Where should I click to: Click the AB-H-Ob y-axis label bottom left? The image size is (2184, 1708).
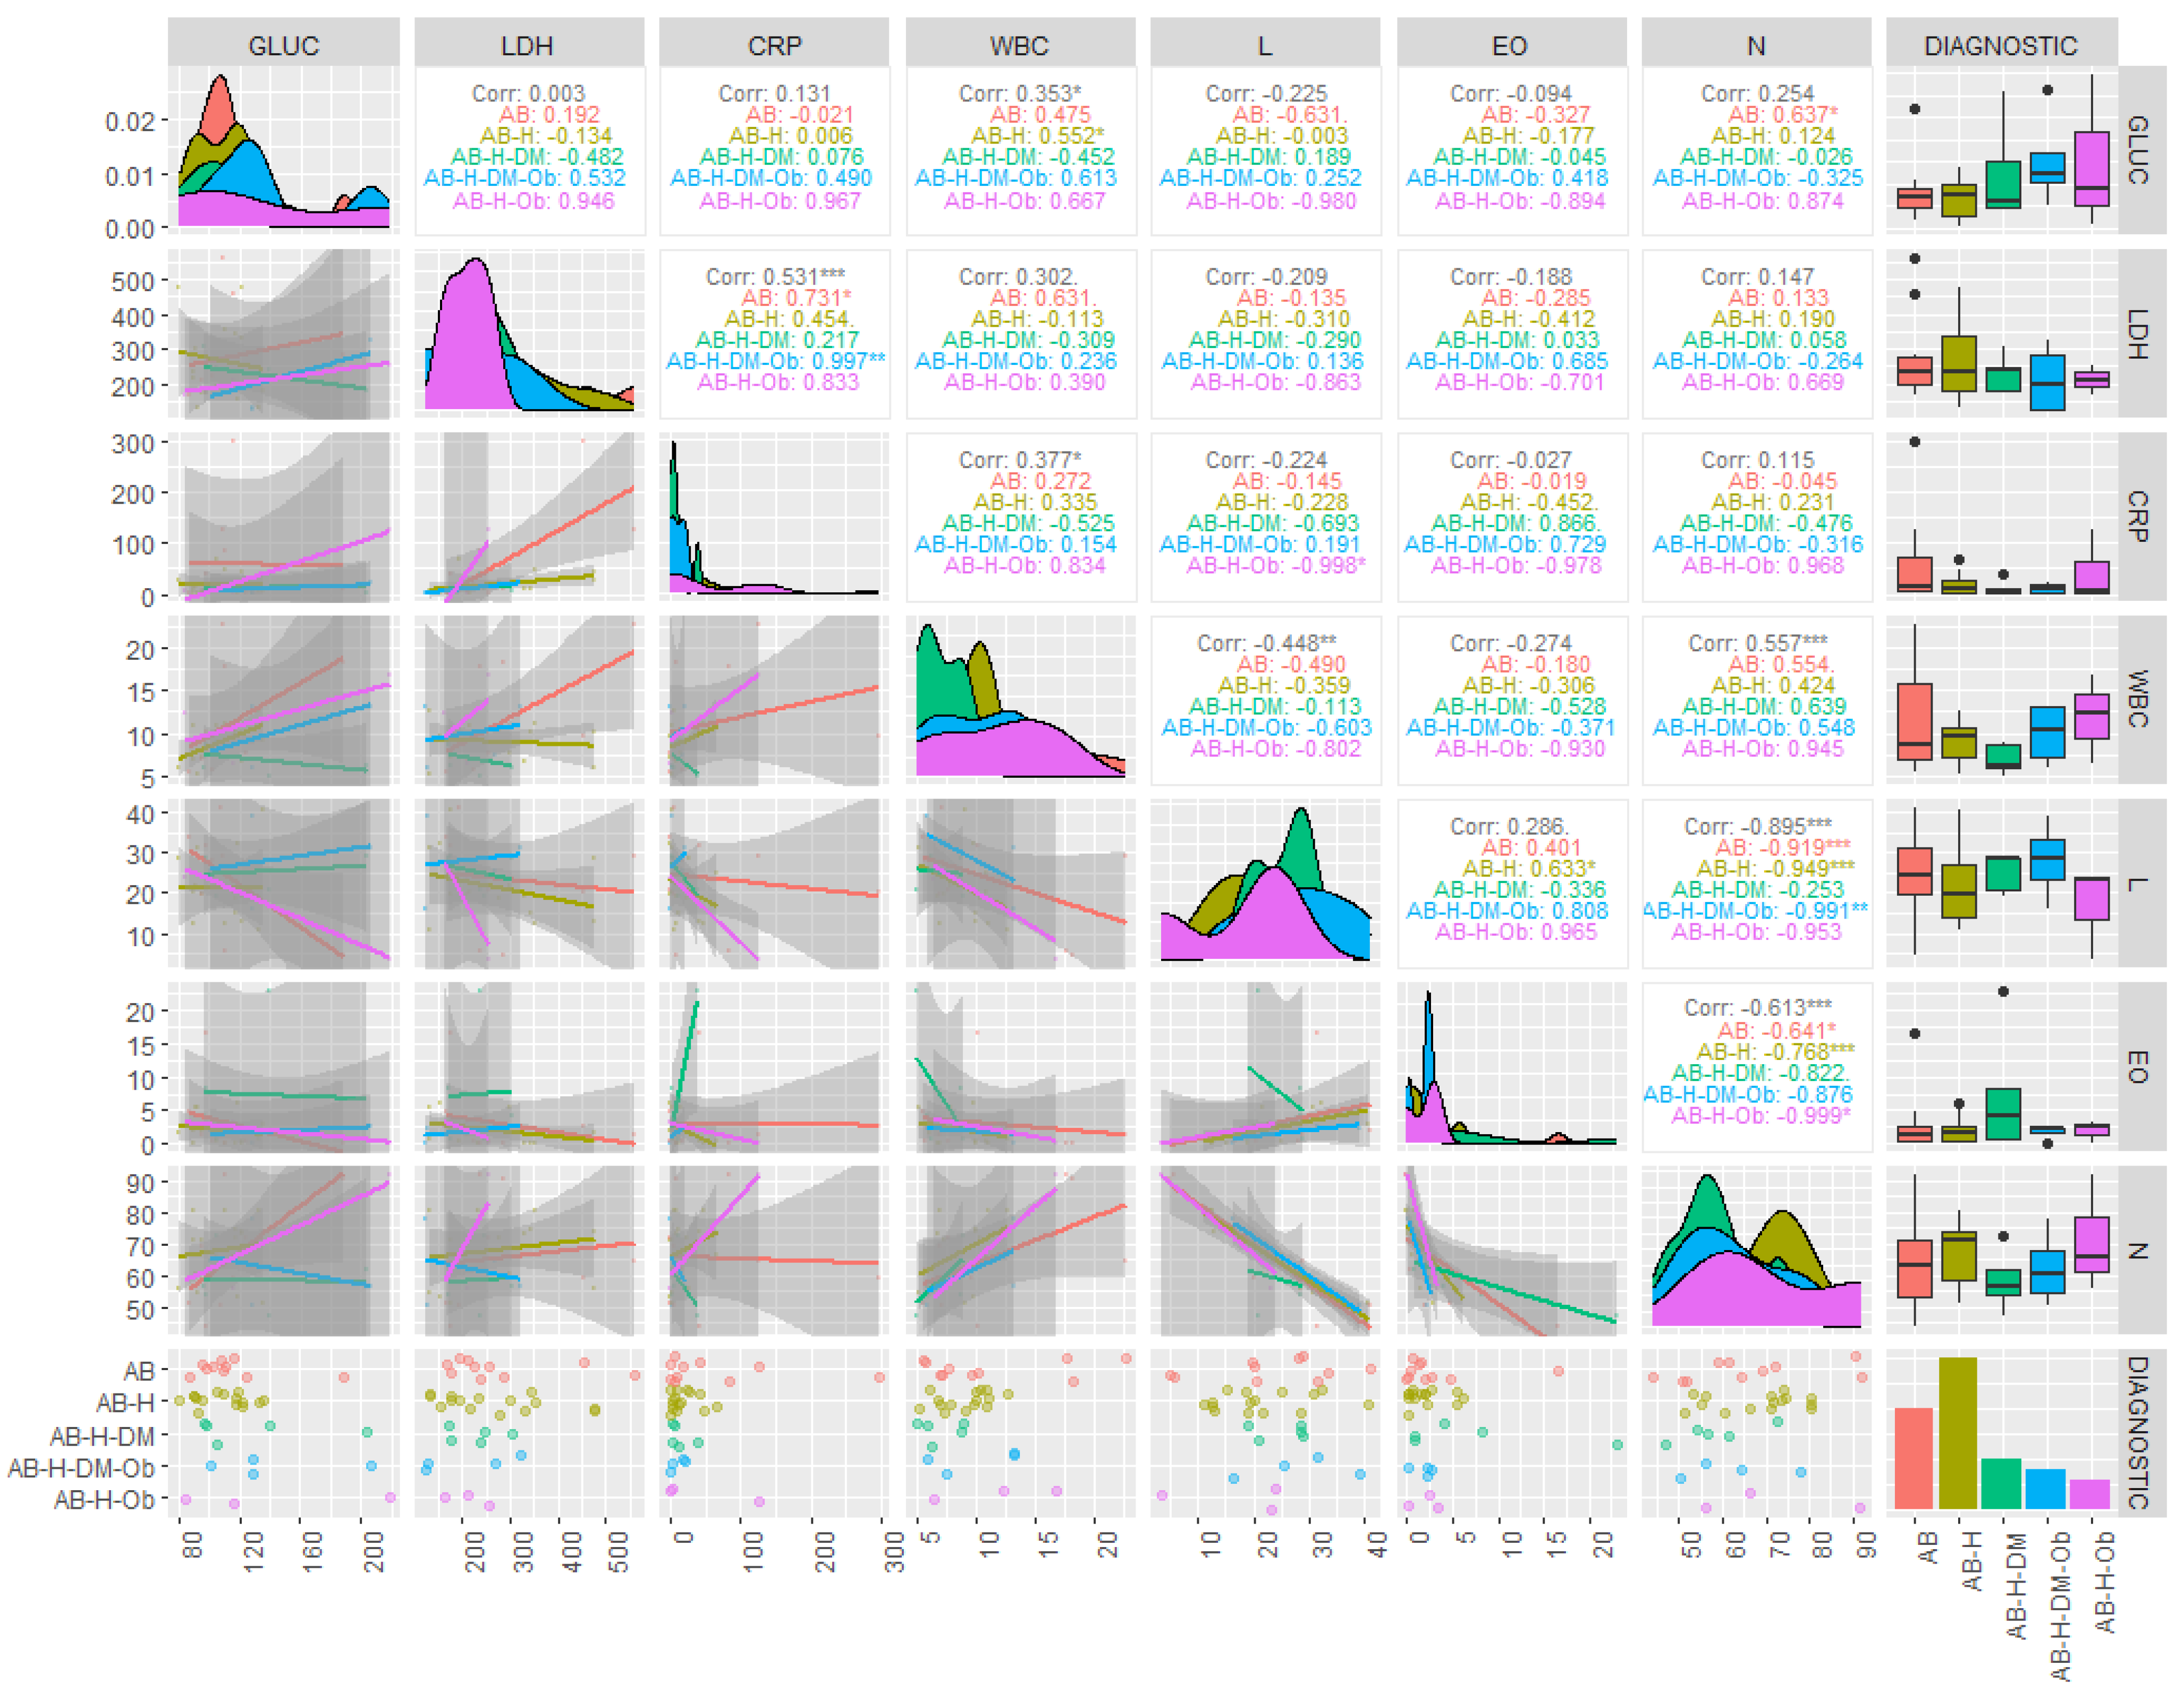[x=104, y=1500]
